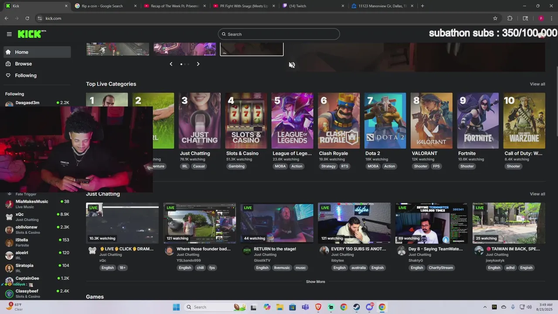Open Siratopia in Following list
The height and width of the screenshot is (314, 558).
(x=37, y=268)
